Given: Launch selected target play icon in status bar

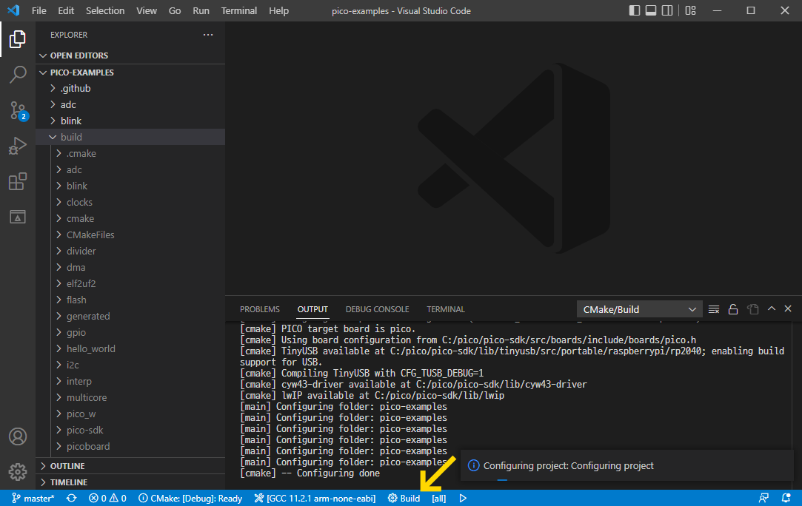Looking at the screenshot, I should (x=463, y=499).
